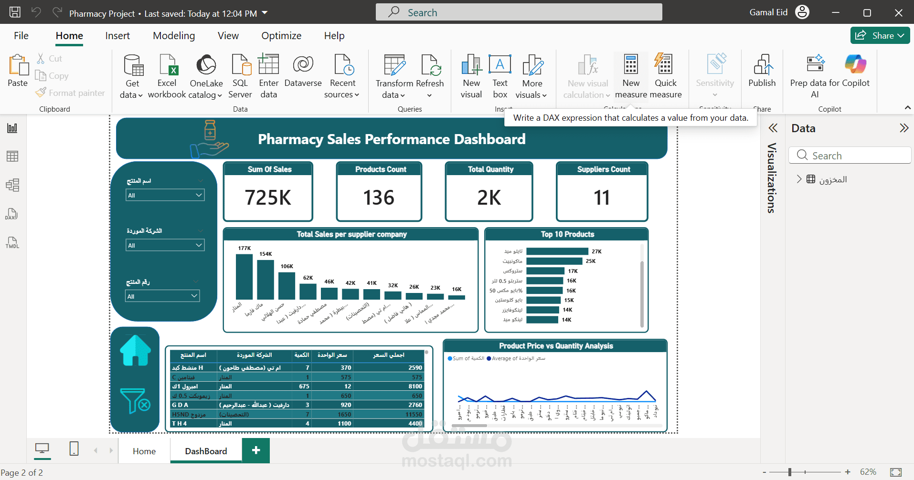Open Recent sources list
Viewport: 914px width, 480px height.
(x=342, y=76)
